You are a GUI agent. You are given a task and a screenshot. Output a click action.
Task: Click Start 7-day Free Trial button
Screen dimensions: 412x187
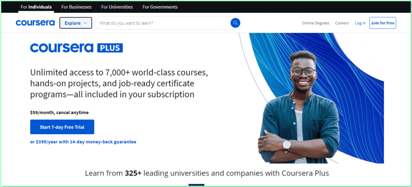(62, 127)
